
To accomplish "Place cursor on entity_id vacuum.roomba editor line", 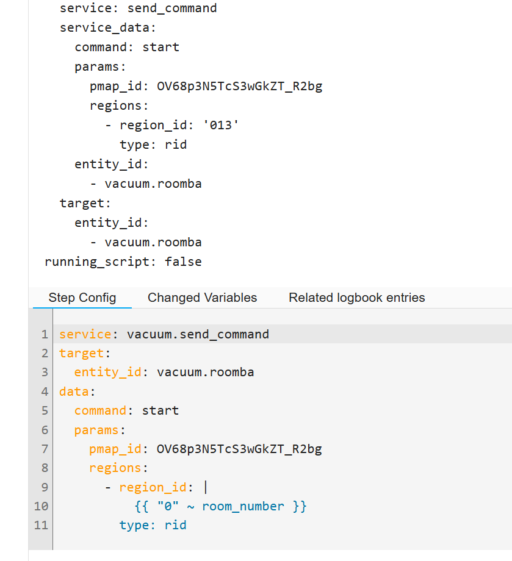I will (x=164, y=372).
